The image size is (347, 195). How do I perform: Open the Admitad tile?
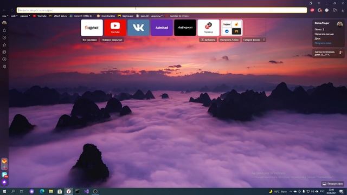[x=162, y=28]
